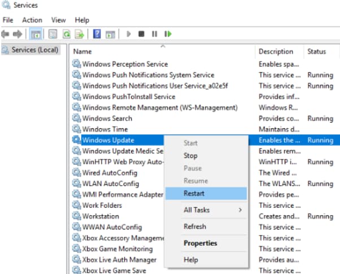The width and height of the screenshot is (340, 274).
Task: Choose Restart in the context menu
Action: point(206,193)
